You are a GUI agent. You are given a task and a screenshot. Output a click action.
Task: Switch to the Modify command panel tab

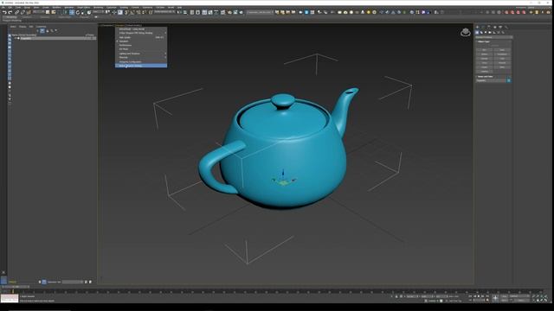(x=483, y=27)
